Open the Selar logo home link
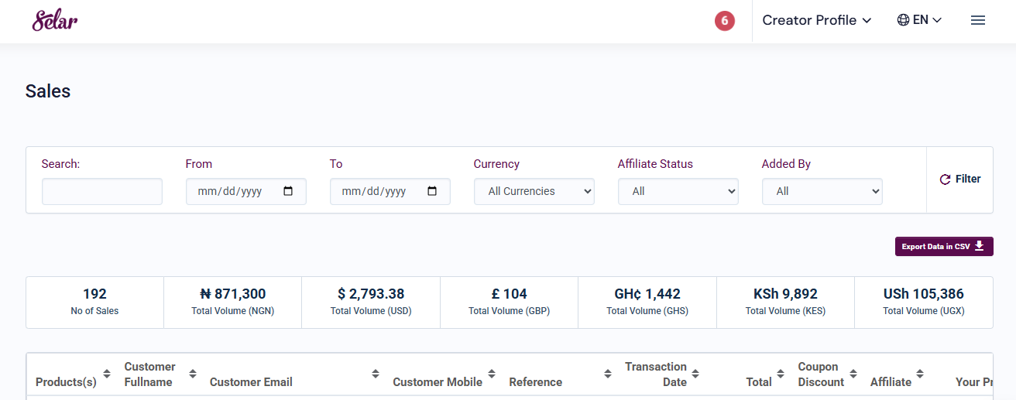The image size is (1016, 400). 55,20
